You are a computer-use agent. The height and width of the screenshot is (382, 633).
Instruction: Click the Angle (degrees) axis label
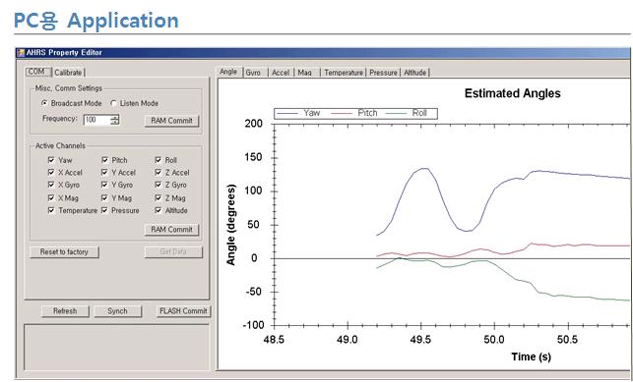click(231, 225)
